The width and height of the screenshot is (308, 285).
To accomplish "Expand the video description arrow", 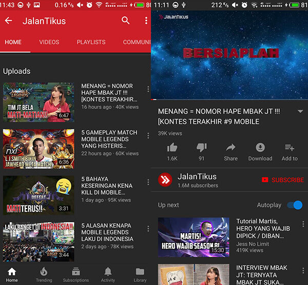I will tap(300, 111).
